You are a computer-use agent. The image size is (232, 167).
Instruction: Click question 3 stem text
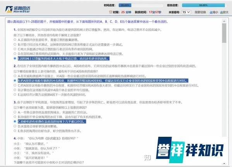pyautogui.click(x=100, y=102)
